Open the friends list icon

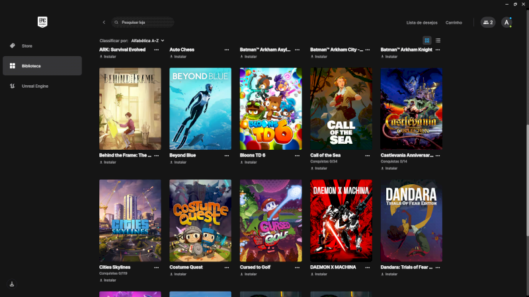[x=488, y=22]
